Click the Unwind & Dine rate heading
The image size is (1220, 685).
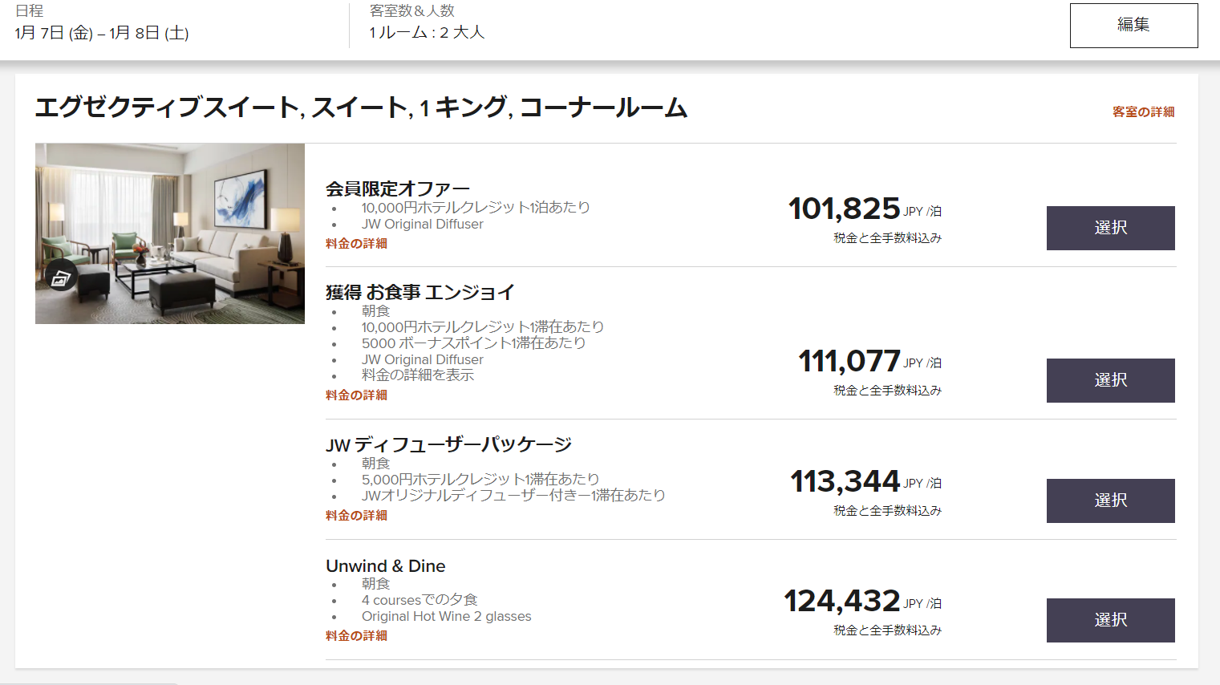click(385, 566)
